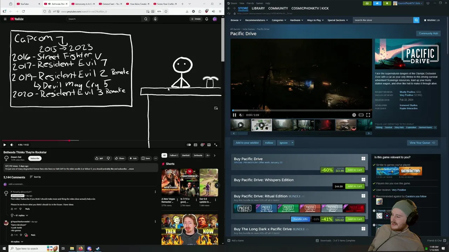
Task: Toggle YouTube subtitles/CC button
Action: tap(195, 145)
